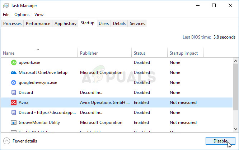Viewport: 239px width, 150px height.
Task: Open the Services tab
Action: pos(137,24)
